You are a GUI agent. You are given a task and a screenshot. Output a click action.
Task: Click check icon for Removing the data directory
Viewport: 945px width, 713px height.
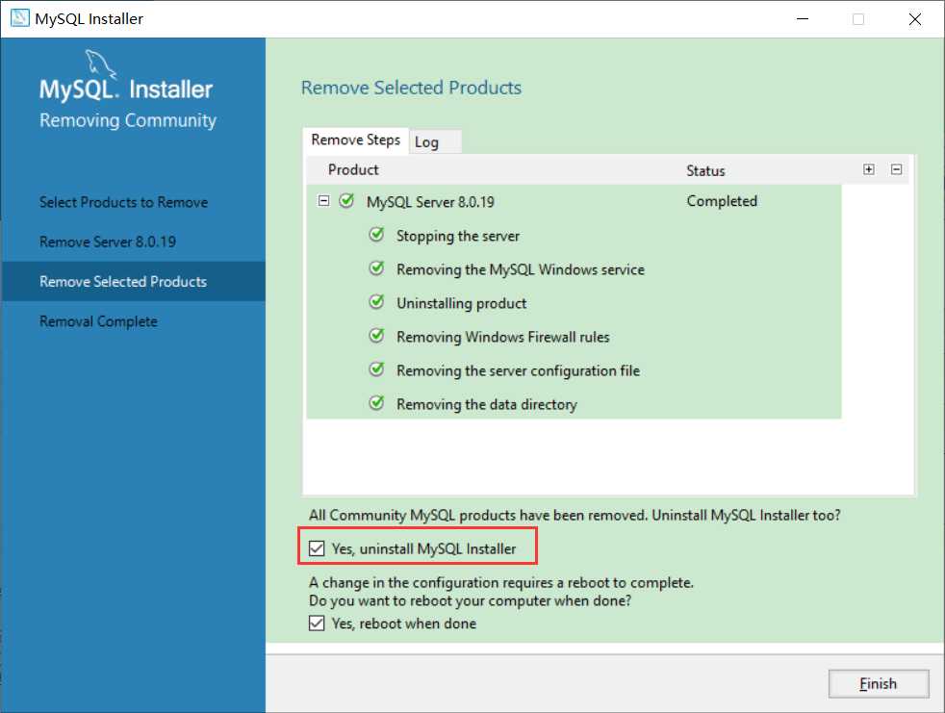pos(376,403)
